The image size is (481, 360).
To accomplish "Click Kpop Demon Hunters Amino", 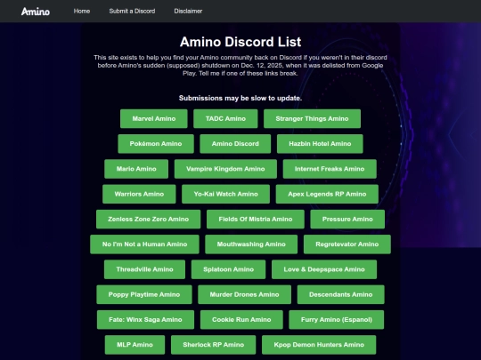I will 319,345.
